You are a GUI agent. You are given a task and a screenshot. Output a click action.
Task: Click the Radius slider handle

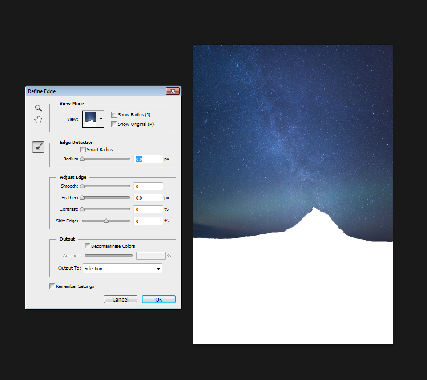82,159
